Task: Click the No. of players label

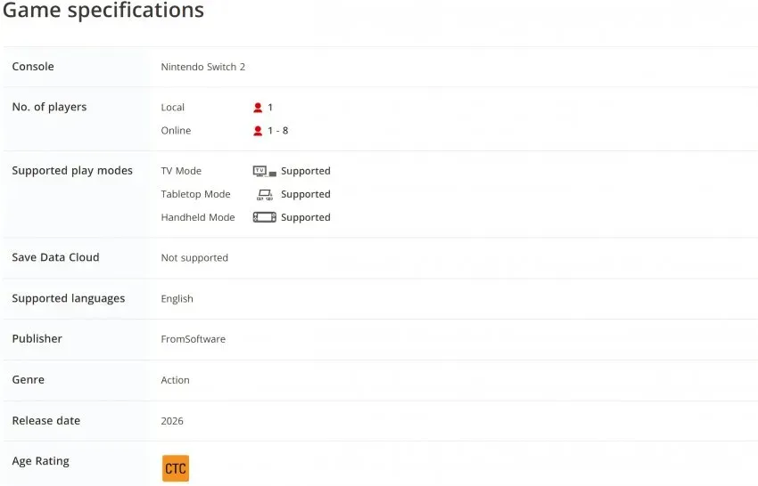Action: pyautogui.click(x=49, y=107)
